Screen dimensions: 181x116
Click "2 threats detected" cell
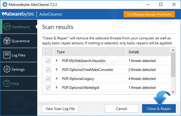coord(142,70)
